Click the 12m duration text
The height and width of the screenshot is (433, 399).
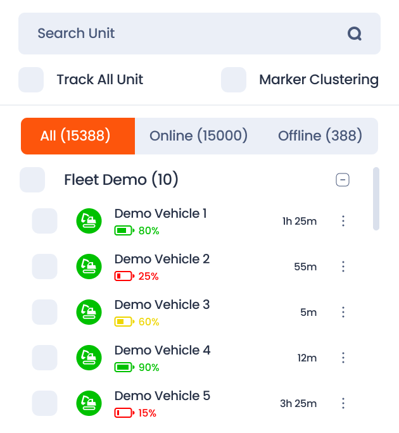click(x=307, y=358)
